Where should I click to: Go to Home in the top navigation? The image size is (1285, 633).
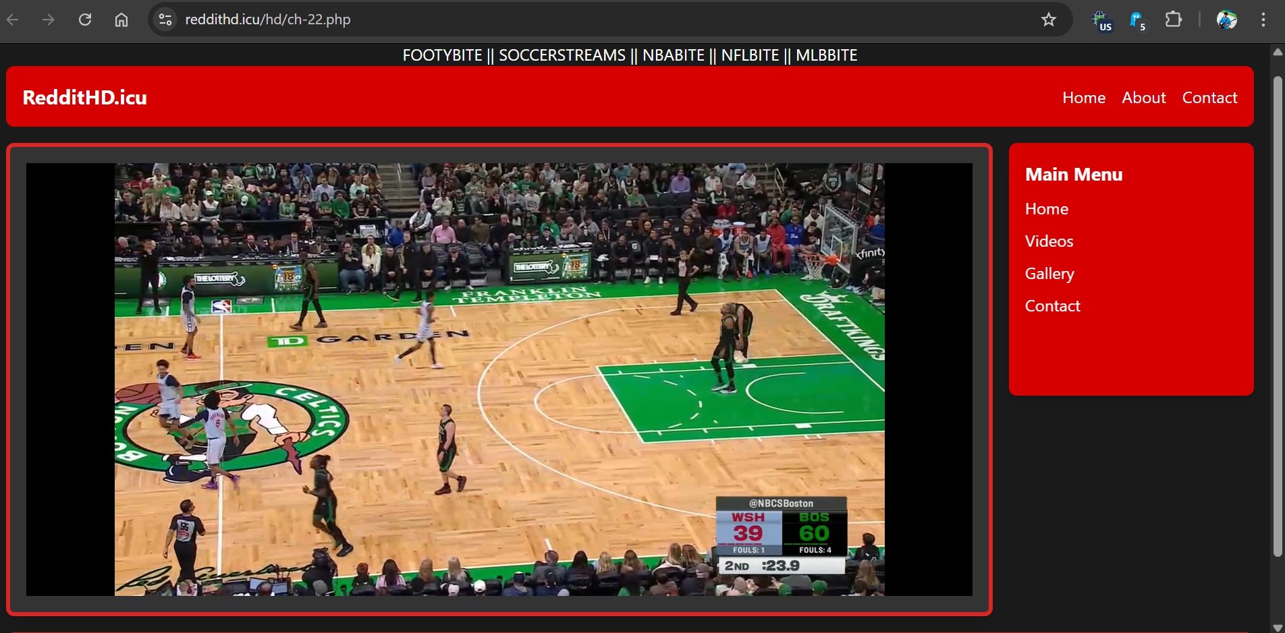1084,98
